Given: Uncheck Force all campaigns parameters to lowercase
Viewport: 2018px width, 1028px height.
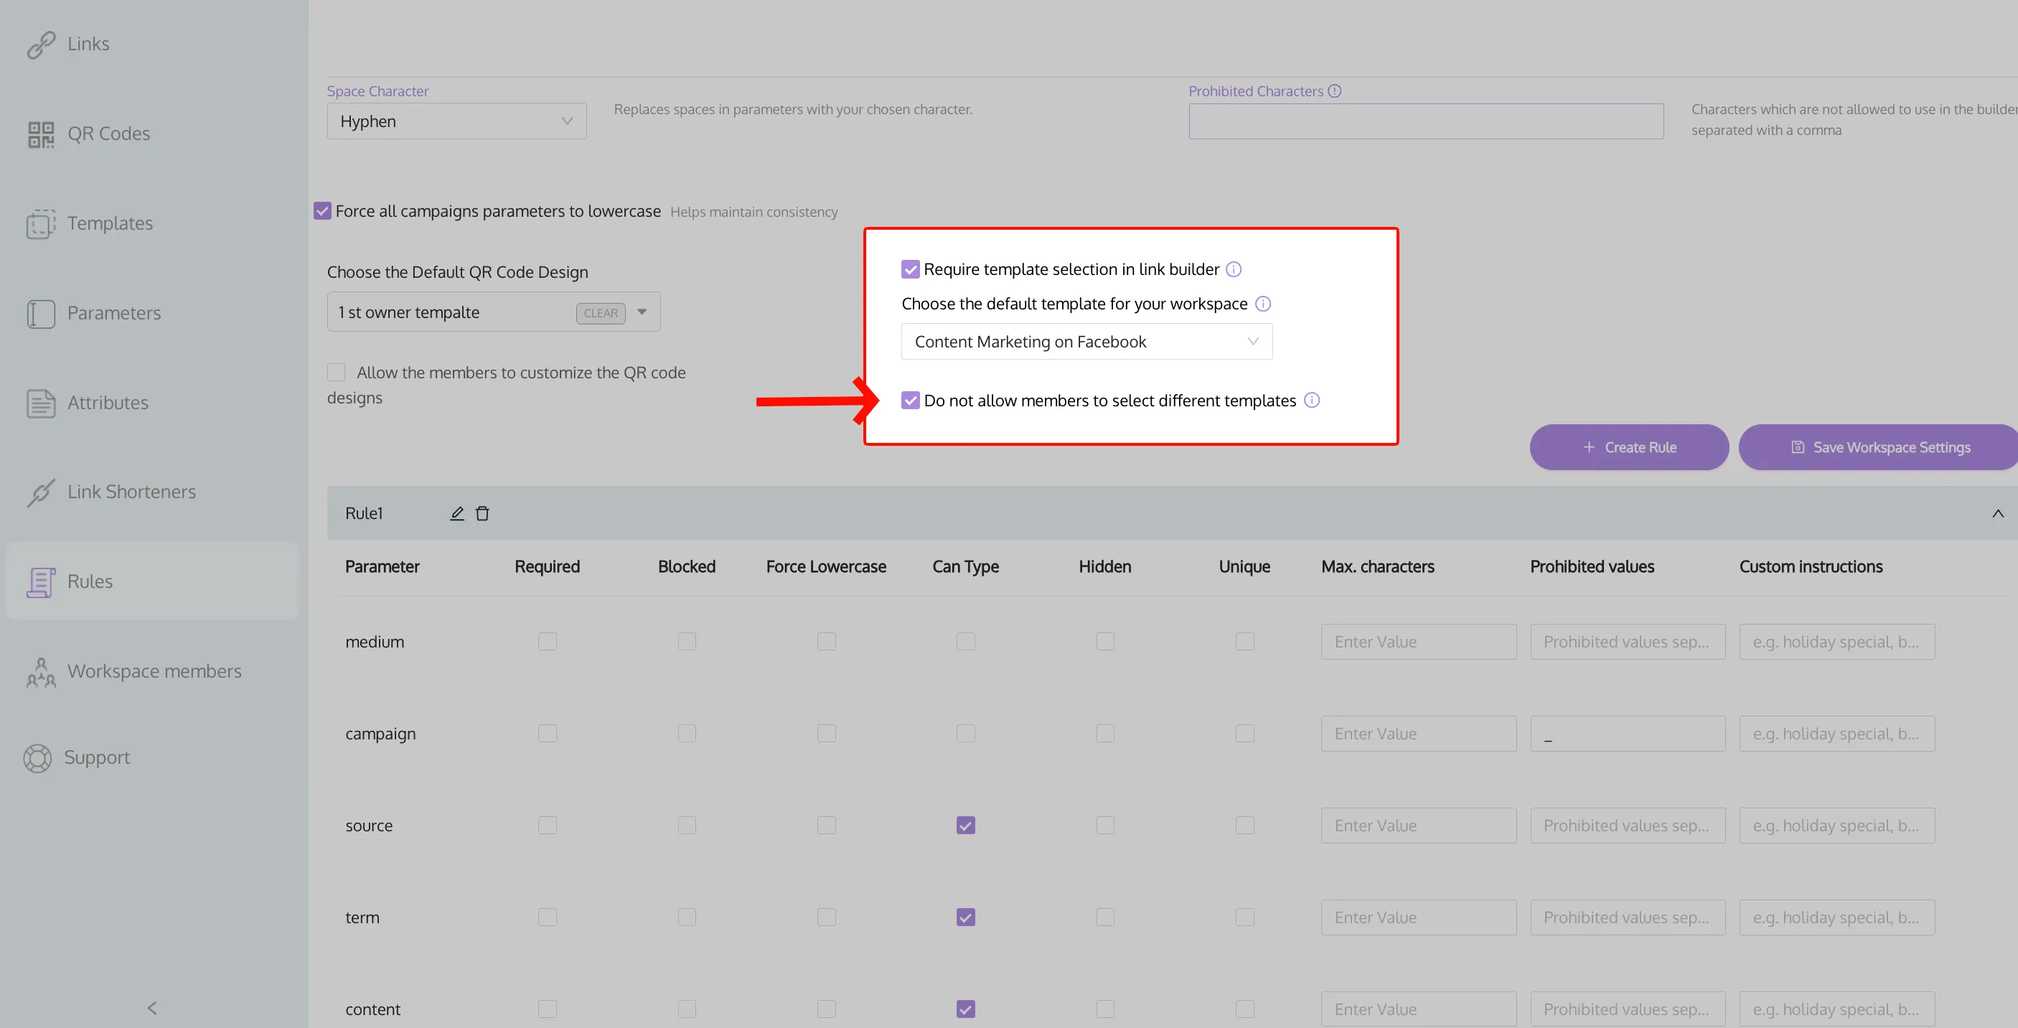Looking at the screenshot, I should pos(323,211).
